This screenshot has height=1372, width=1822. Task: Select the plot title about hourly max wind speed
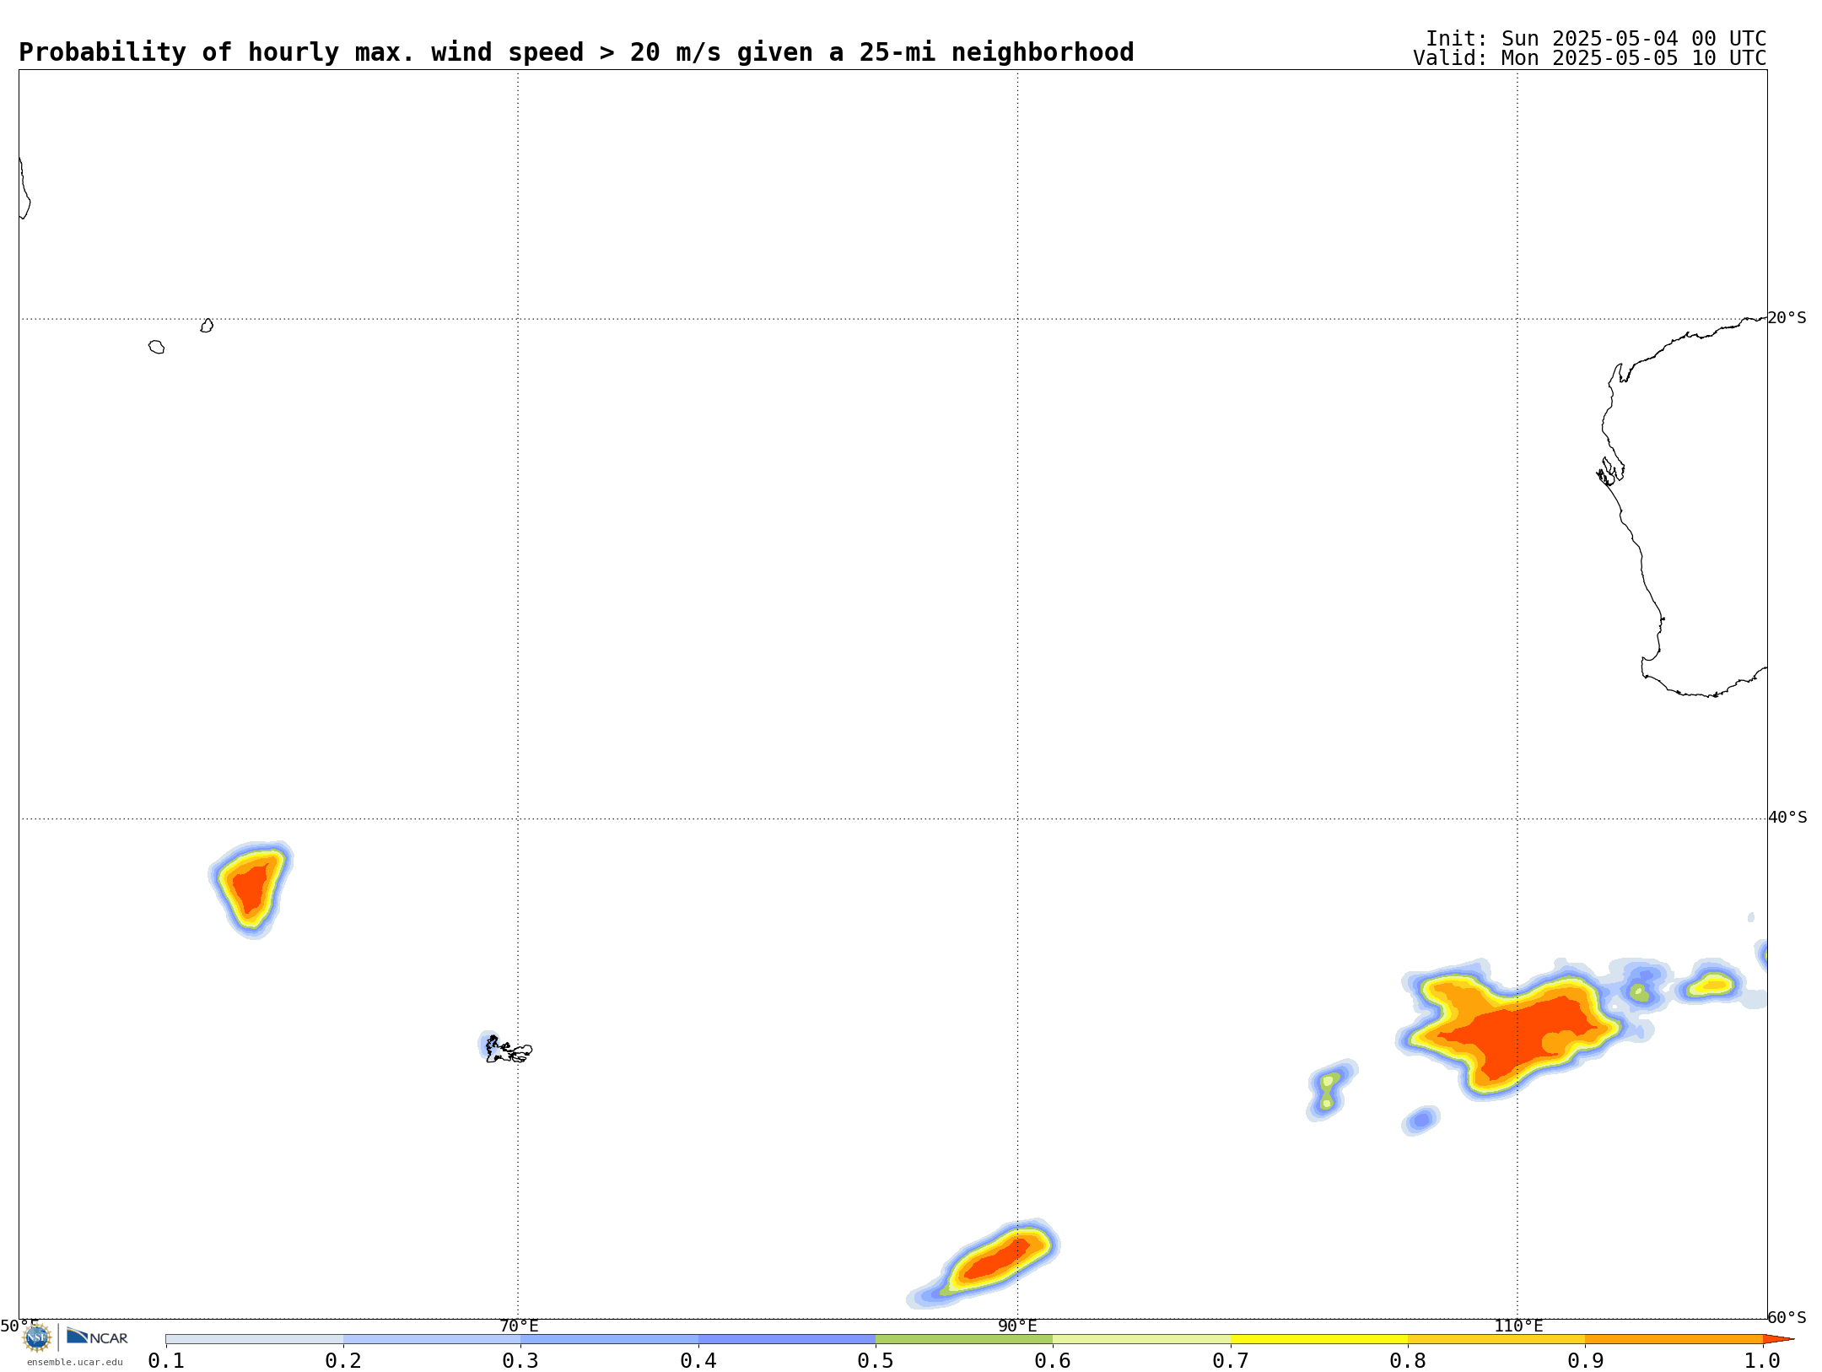(x=576, y=52)
